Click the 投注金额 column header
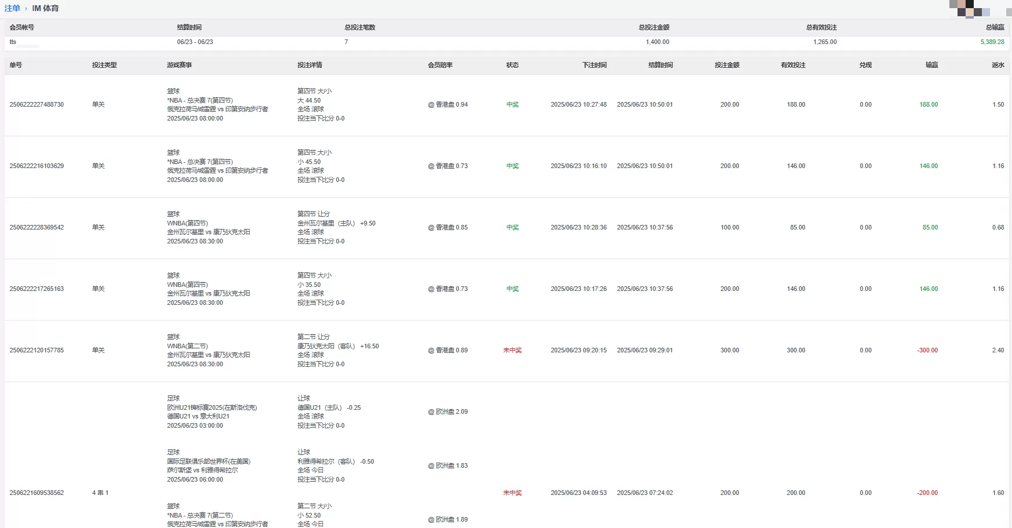 point(727,65)
